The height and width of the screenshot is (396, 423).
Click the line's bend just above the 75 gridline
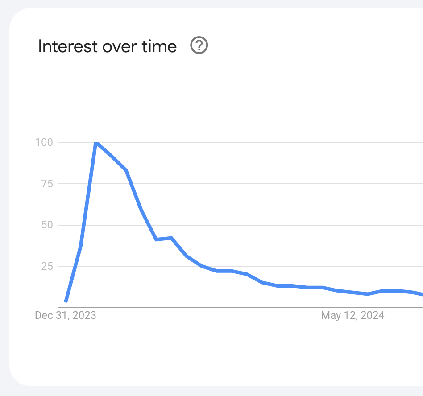tap(126, 170)
